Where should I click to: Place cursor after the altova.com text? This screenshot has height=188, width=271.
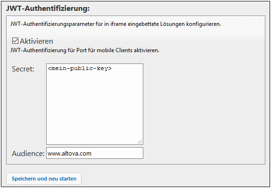[x=91, y=153]
